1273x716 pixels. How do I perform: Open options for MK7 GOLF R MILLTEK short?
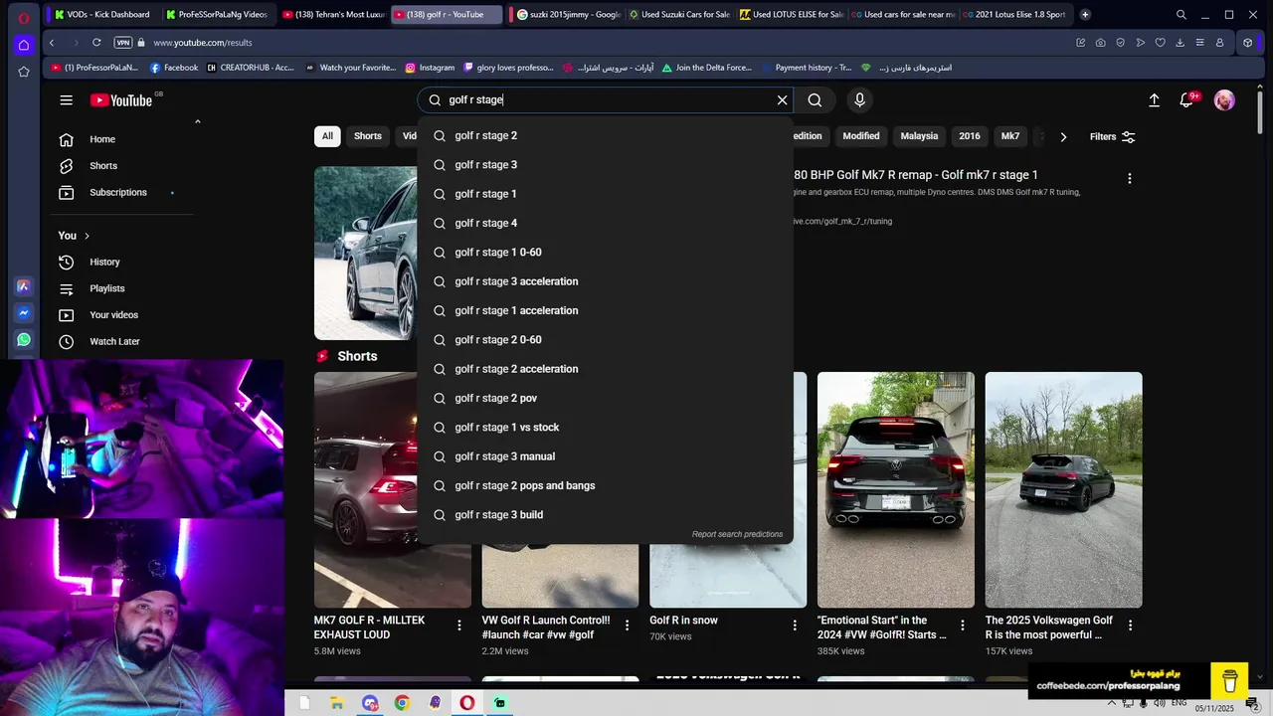tap(459, 626)
